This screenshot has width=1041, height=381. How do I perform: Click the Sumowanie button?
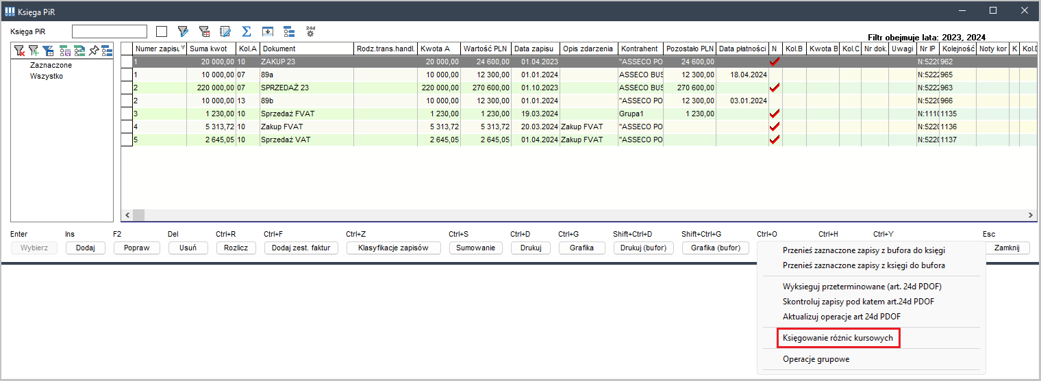click(x=476, y=248)
